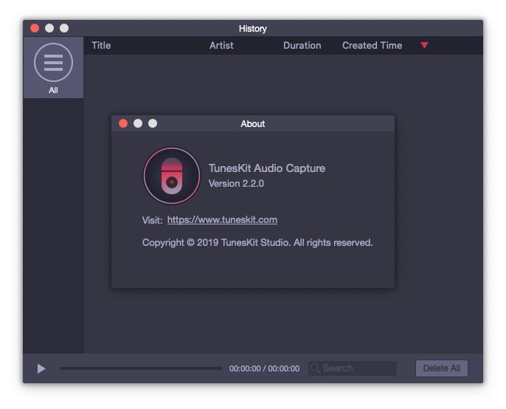Click the History window zoom button
The image size is (506, 409).
(x=64, y=28)
